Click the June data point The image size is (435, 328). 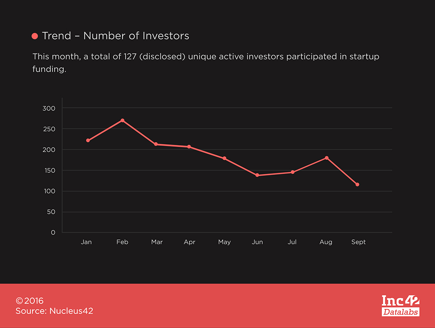[x=257, y=175]
